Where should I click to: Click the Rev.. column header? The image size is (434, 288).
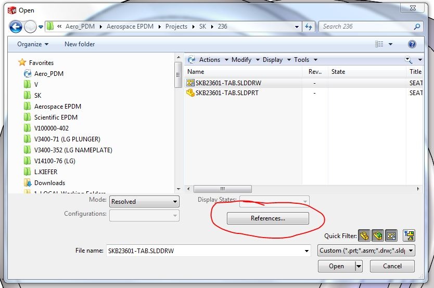pyautogui.click(x=315, y=72)
